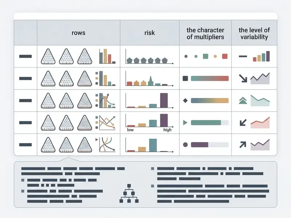291x218 pixels.
Task: Click the dark square multiplier marker
Action: click(x=185, y=78)
